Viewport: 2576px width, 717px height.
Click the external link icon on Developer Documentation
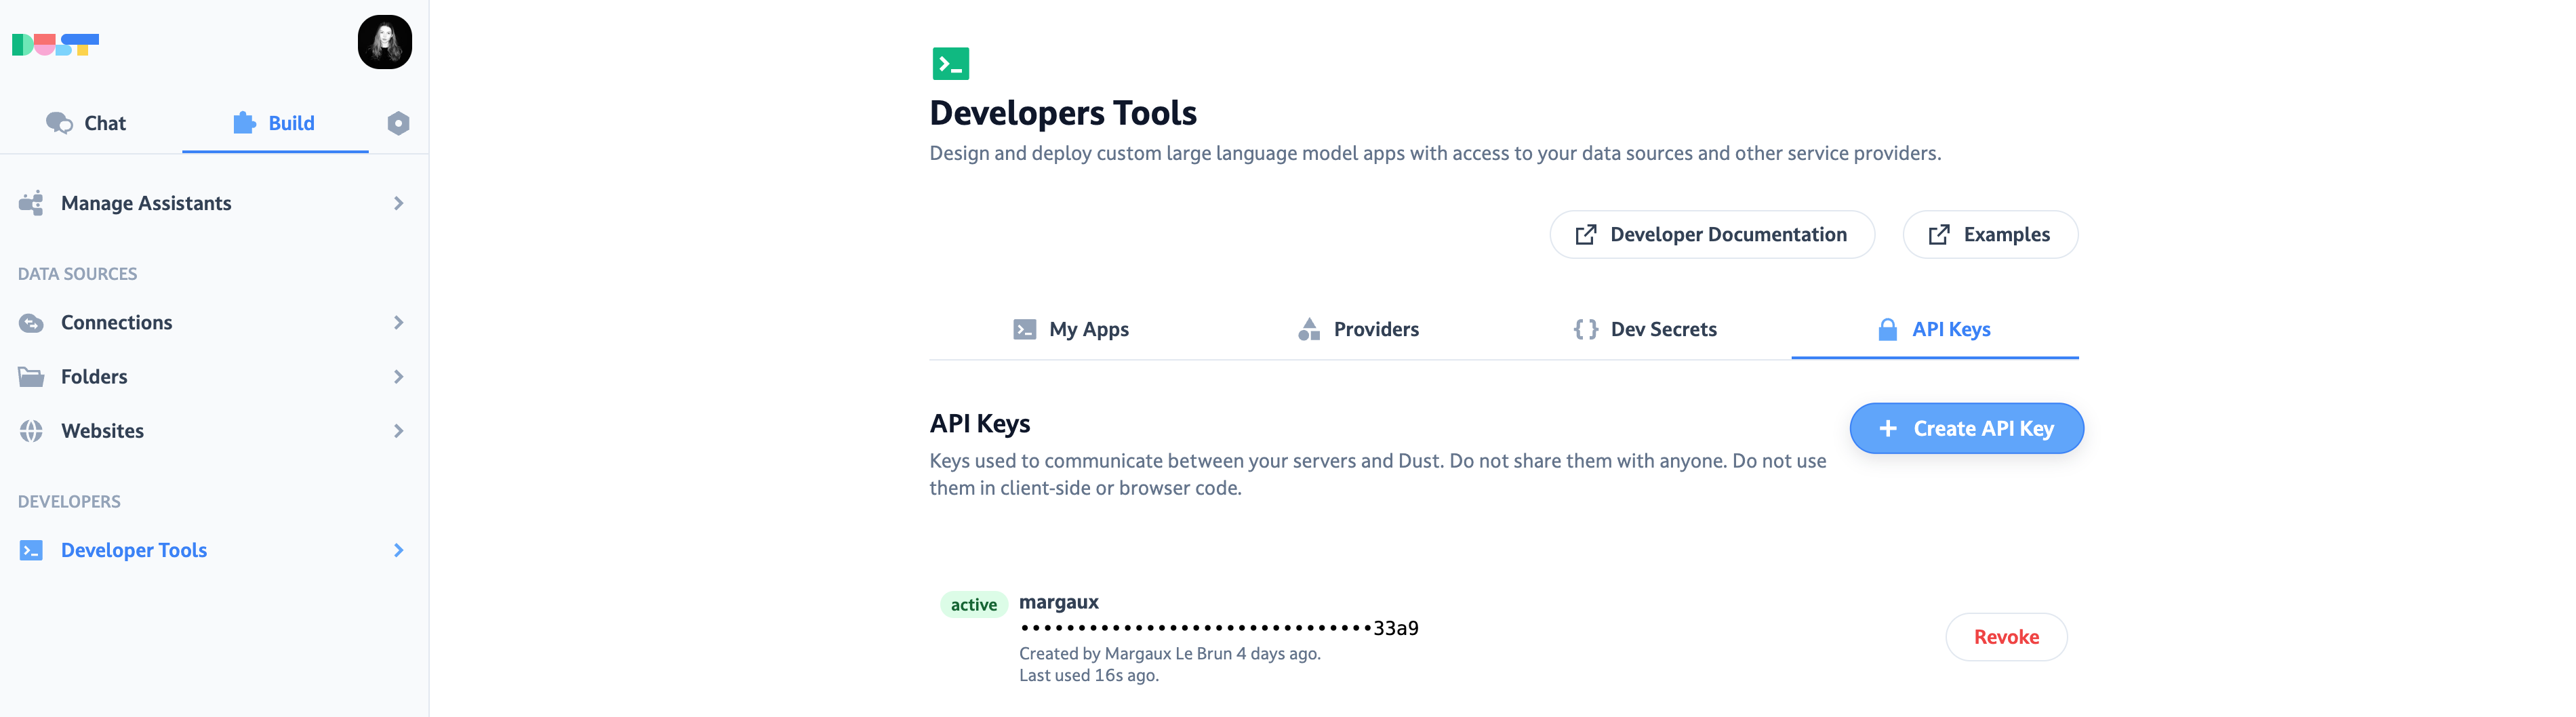click(x=1585, y=235)
